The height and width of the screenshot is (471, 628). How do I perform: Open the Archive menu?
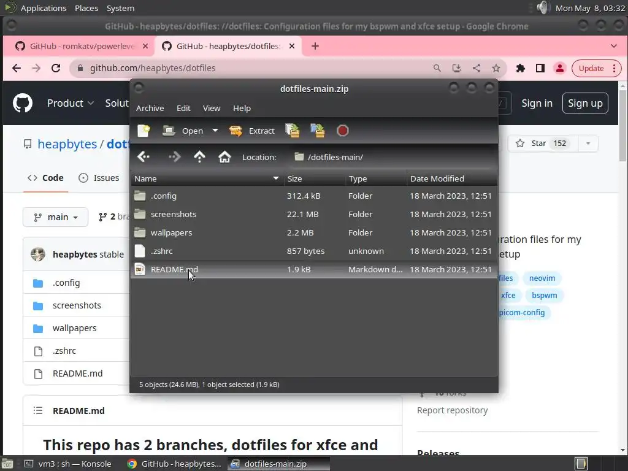click(150, 108)
